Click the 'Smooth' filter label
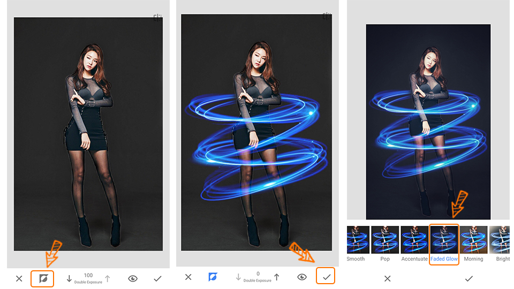 (x=356, y=259)
